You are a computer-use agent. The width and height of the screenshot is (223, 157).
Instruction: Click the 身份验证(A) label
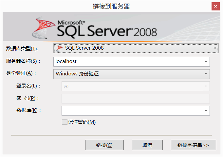click(x=21, y=73)
